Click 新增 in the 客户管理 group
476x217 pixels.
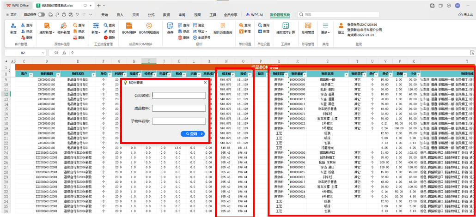click(x=13, y=28)
